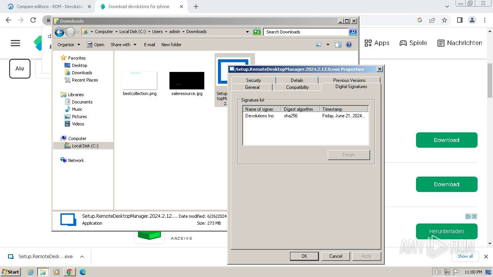Click the File Explorer taskbar icon
The image size is (493, 277).
click(43, 272)
